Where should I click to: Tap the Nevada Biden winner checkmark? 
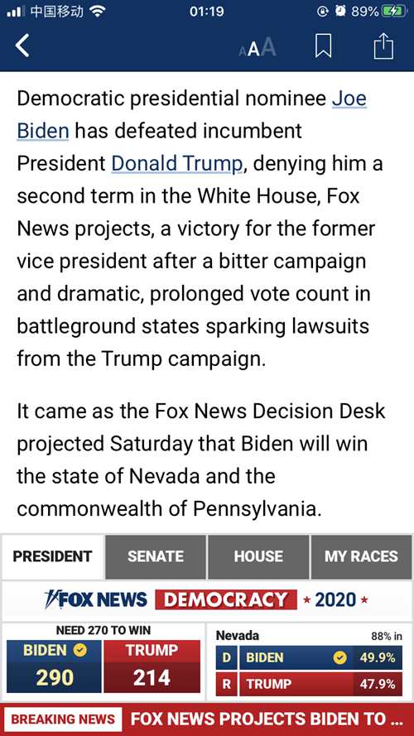pyautogui.click(x=339, y=658)
